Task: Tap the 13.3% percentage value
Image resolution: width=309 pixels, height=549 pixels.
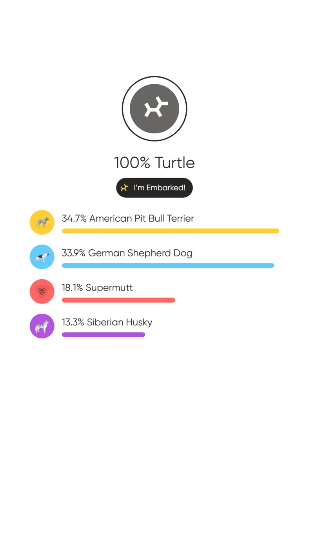Action: [73, 322]
